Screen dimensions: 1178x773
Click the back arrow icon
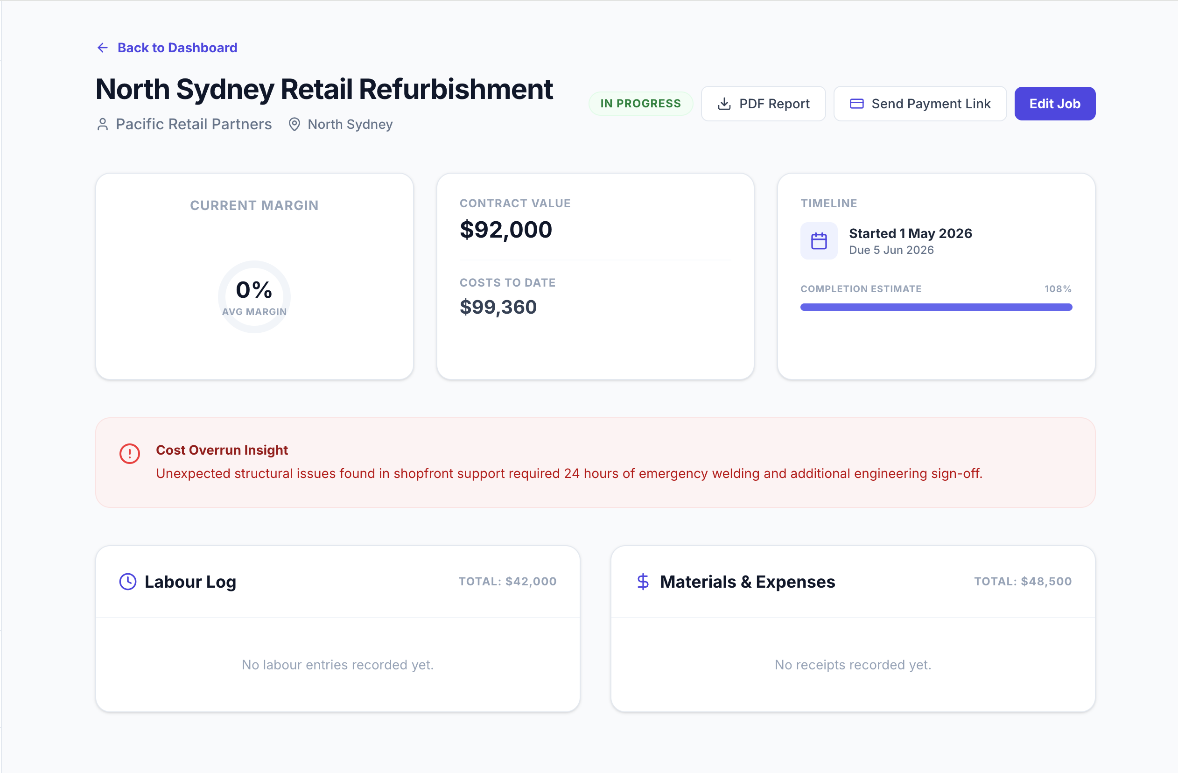coord(103,48)
